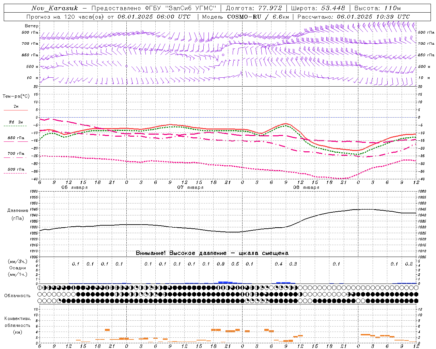Click the '10 м' wind level label on left

[32, 78]
